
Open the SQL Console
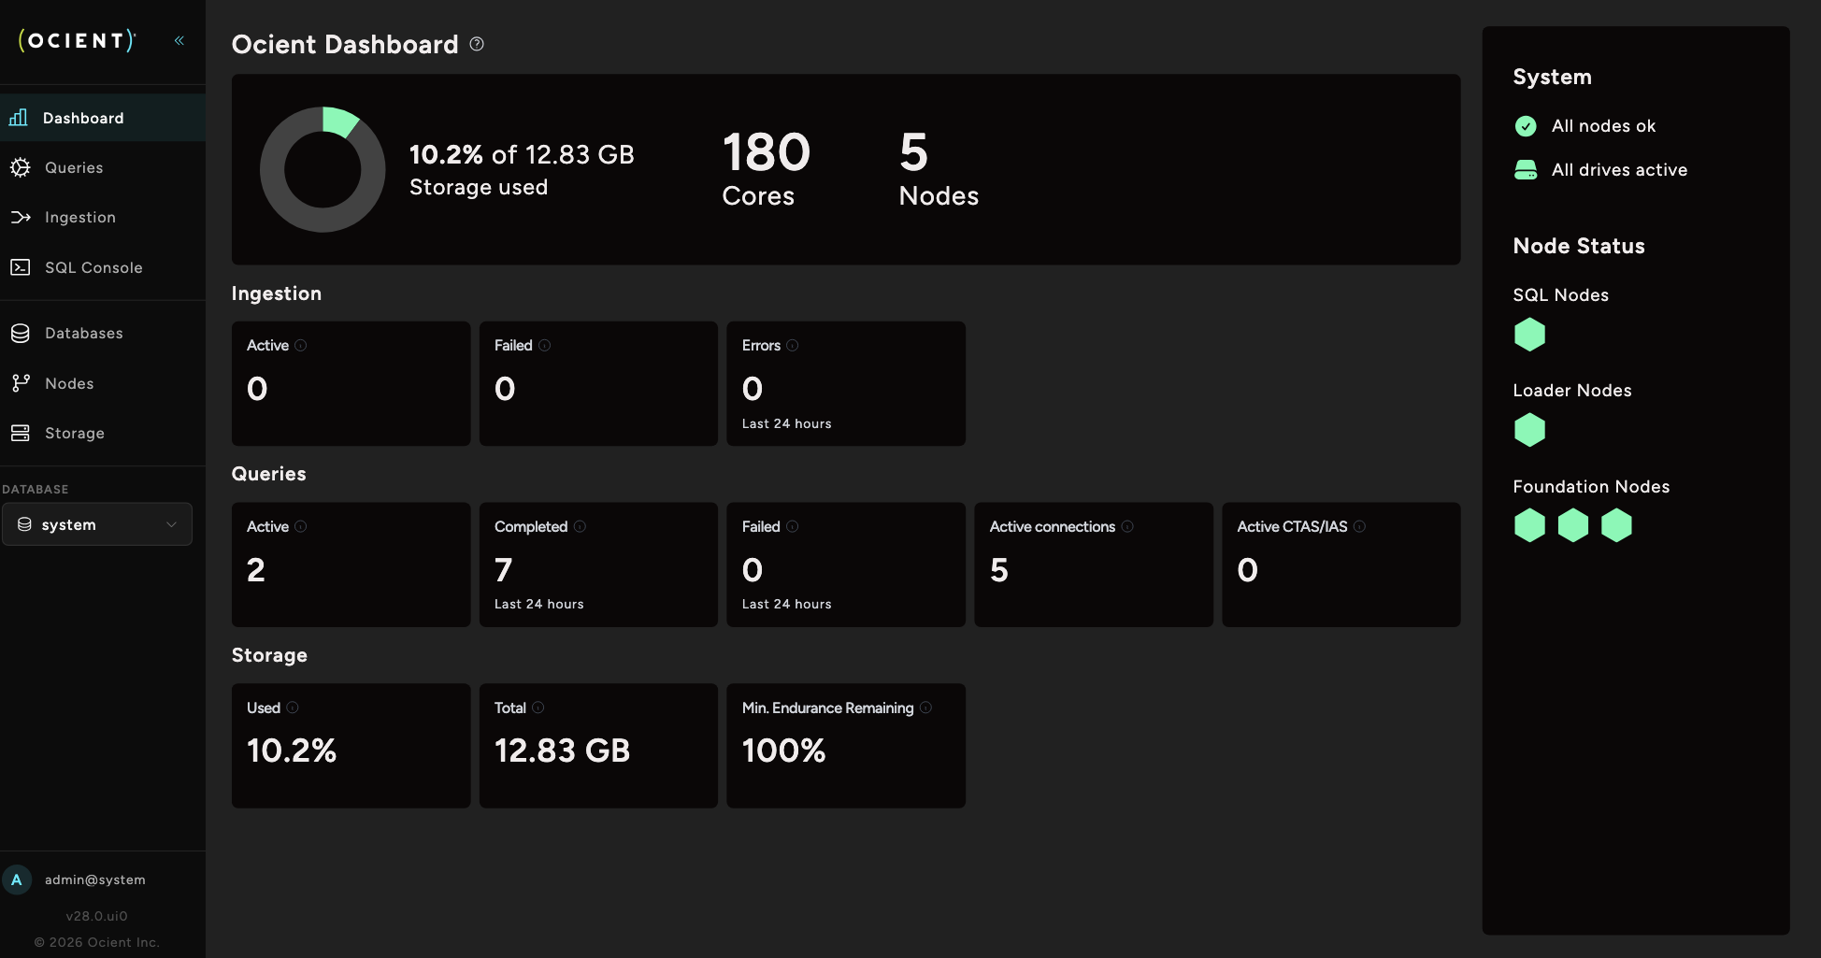(x=103, y=267)
